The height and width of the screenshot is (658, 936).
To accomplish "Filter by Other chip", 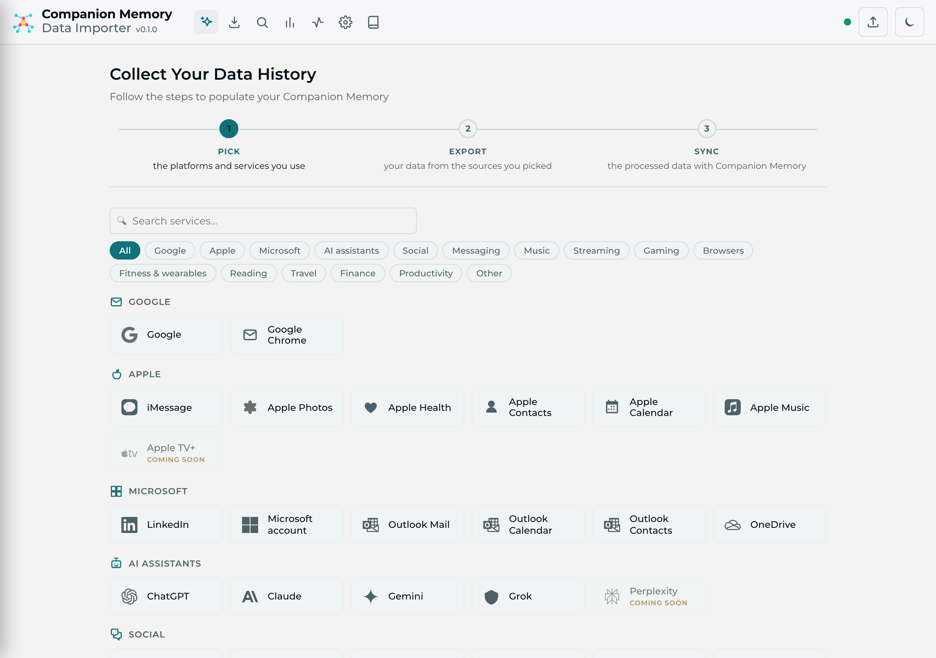I will pos(489,273).
